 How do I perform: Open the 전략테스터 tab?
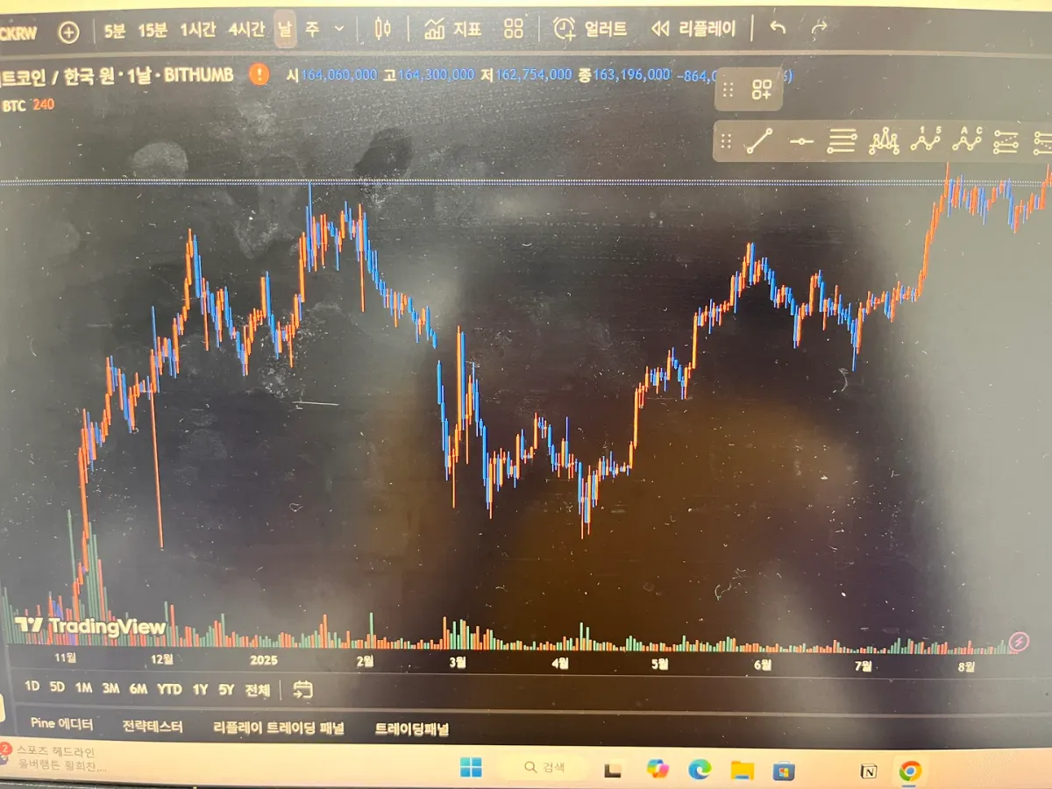[x=153, y=727]
